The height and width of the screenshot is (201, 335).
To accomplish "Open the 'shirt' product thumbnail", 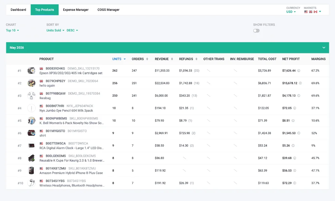I will [x=31, y=133].
